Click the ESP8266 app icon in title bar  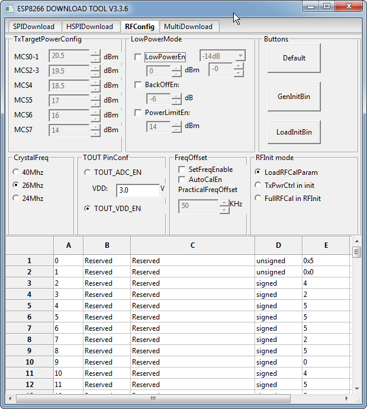9,9
